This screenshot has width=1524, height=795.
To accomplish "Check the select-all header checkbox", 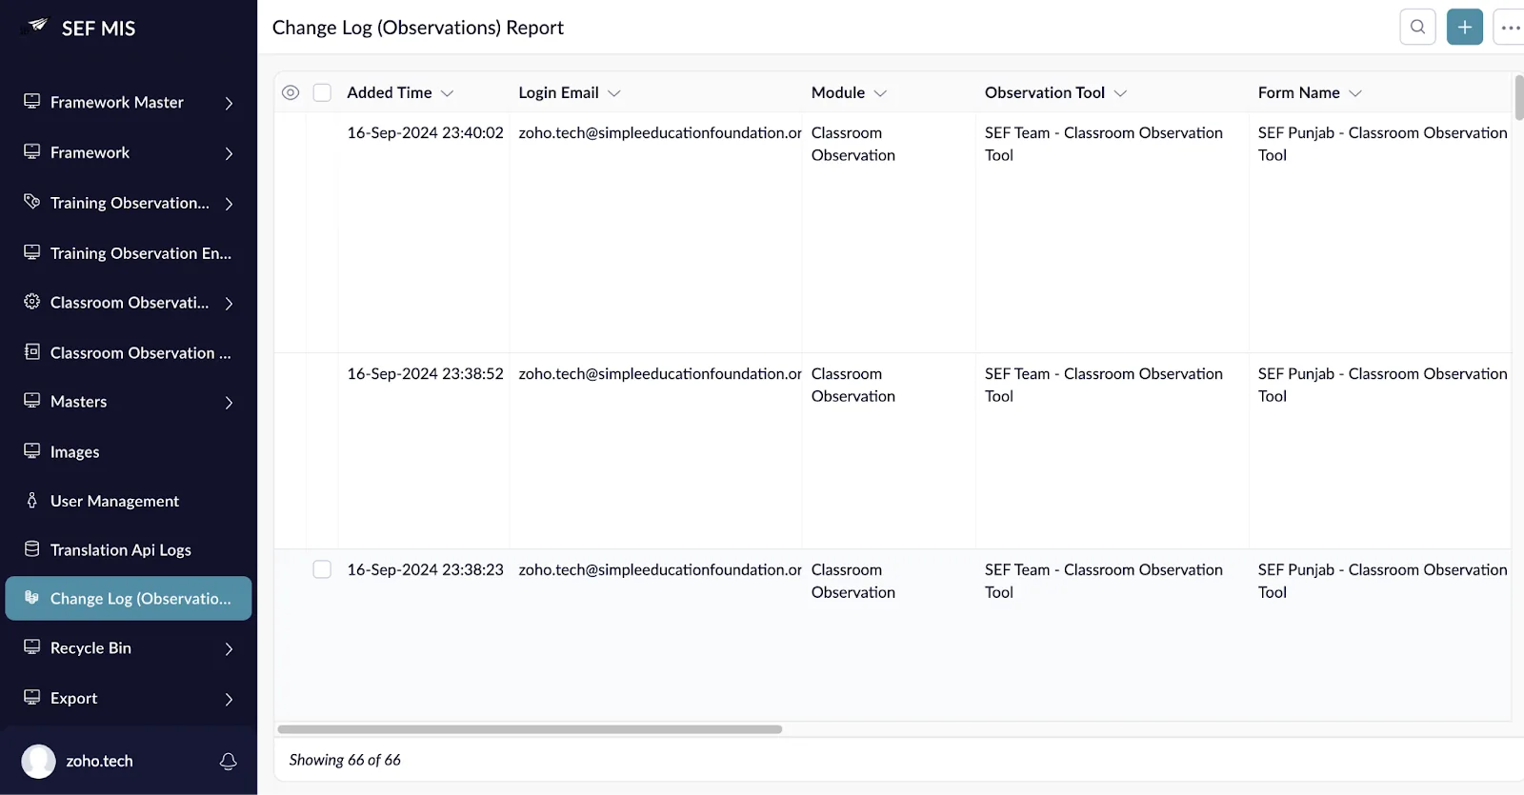I will pos(322,92).
